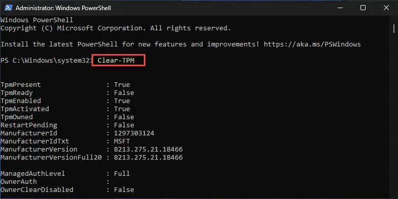The width and height of the screenshot is (398, 199).
Task: Click the window title text
Action: (x=63, y=8)
